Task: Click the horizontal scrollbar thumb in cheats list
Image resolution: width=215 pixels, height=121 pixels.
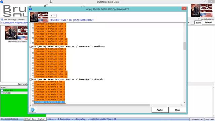Action: click(x=91, y=105)
